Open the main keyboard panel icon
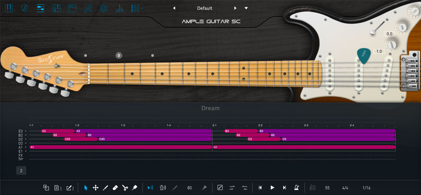This screenshot has height=195, width=421. click(x=9, y=8)
